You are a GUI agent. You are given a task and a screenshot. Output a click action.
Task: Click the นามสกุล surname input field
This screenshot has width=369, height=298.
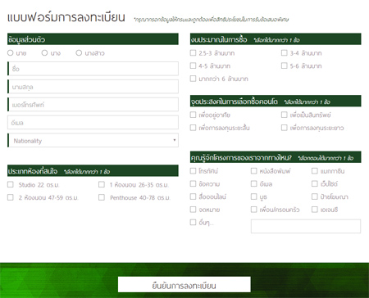[x=93, y=87]
